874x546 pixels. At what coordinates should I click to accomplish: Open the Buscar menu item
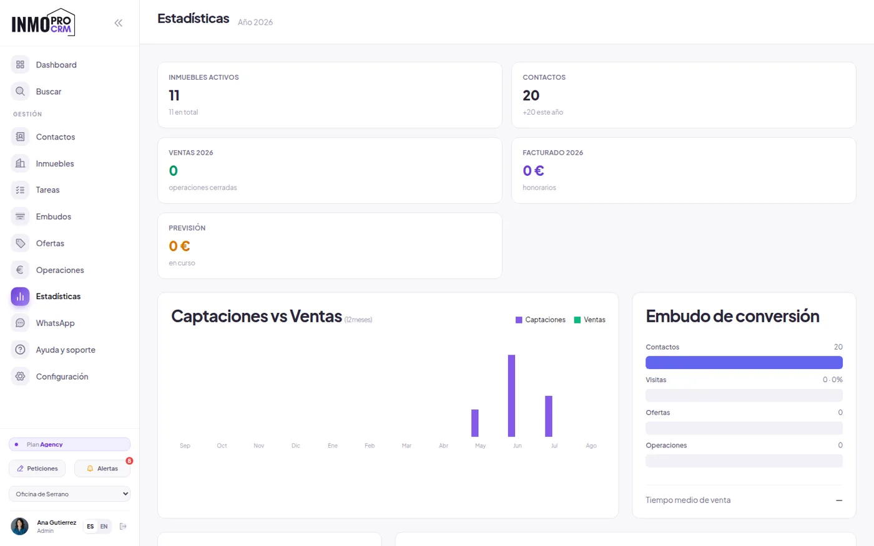49,92
